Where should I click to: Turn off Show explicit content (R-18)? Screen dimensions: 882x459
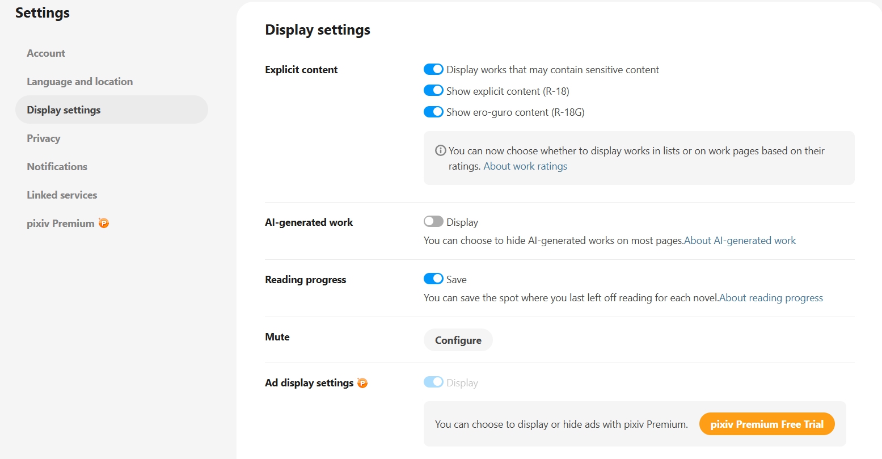(433, 91)
